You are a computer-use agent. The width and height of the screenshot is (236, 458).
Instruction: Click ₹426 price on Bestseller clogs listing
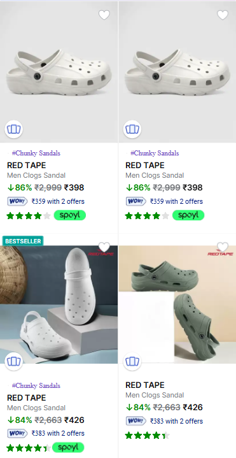point(74,420)
